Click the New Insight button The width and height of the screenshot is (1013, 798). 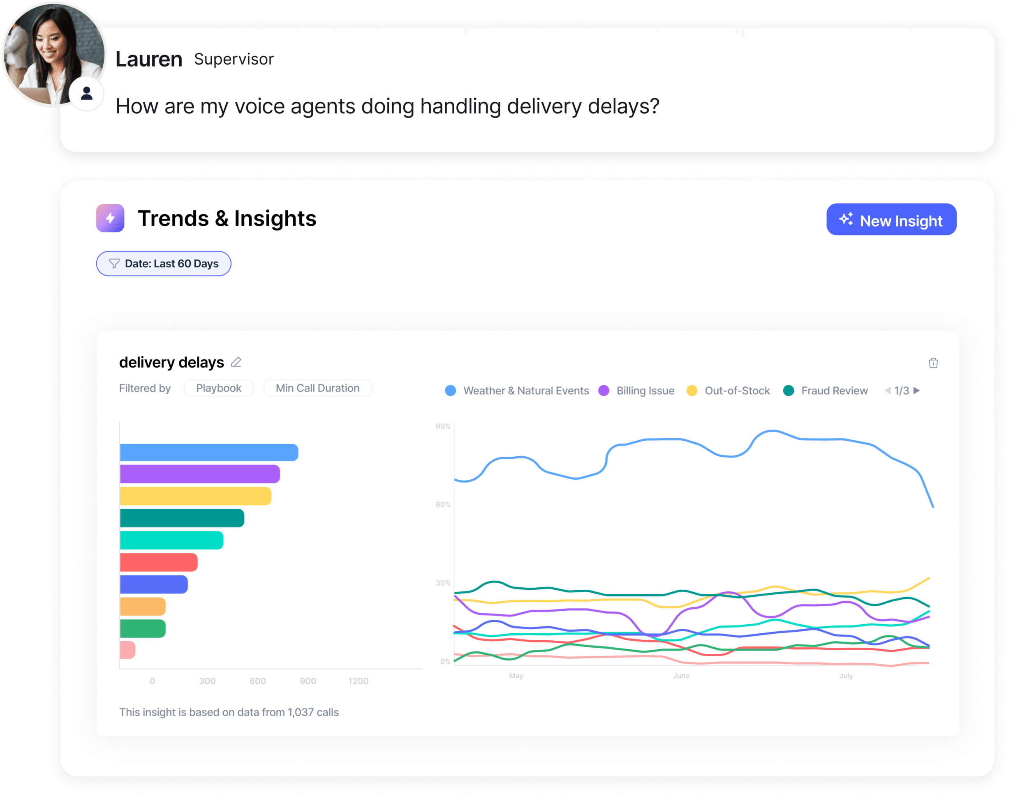[x=890, y=219]
